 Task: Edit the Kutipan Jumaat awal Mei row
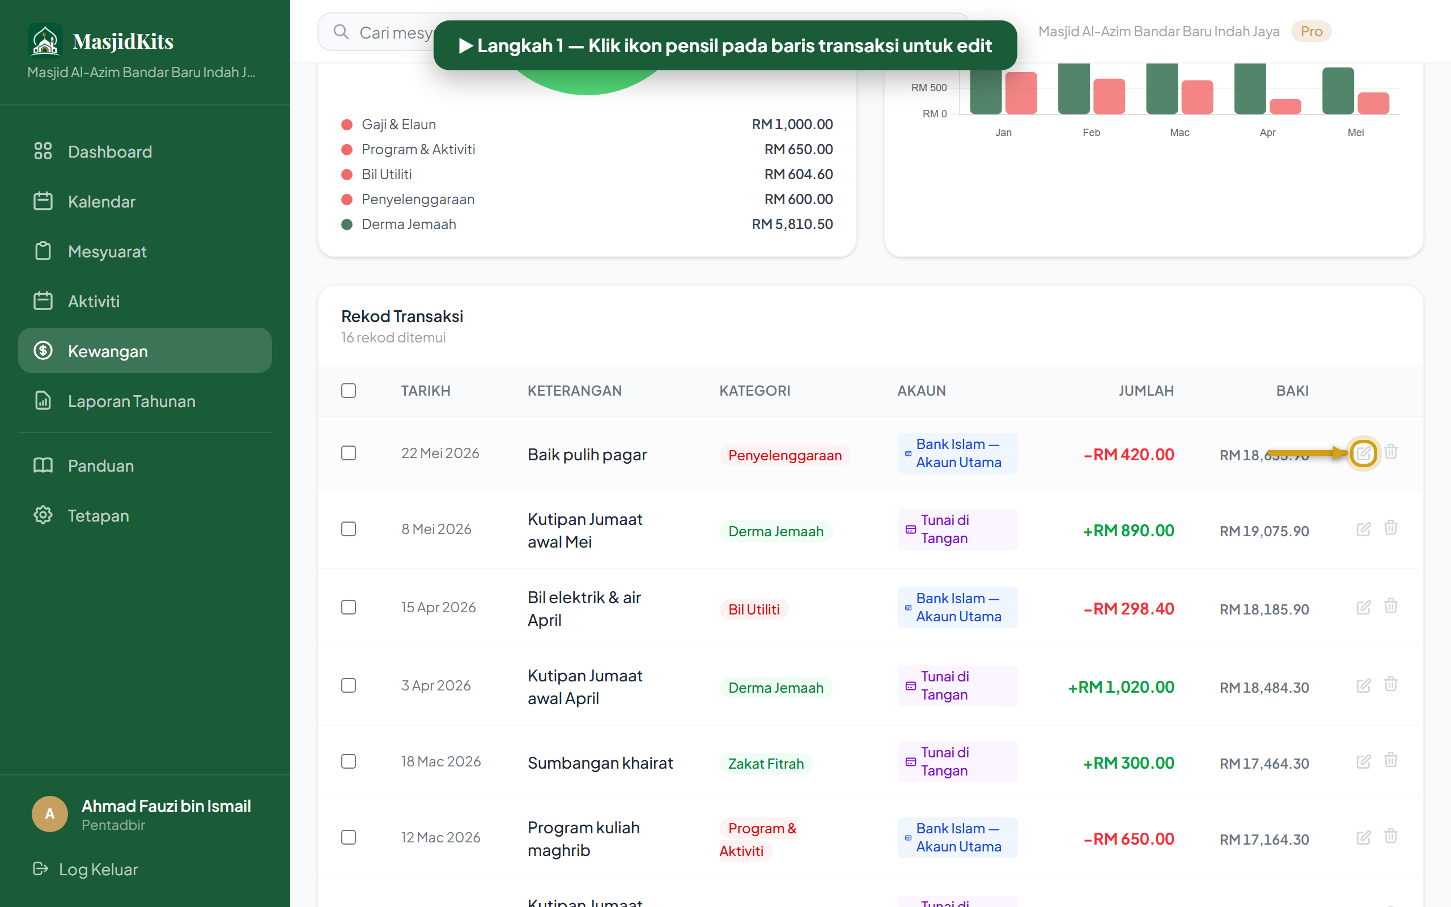point(1363,529)
